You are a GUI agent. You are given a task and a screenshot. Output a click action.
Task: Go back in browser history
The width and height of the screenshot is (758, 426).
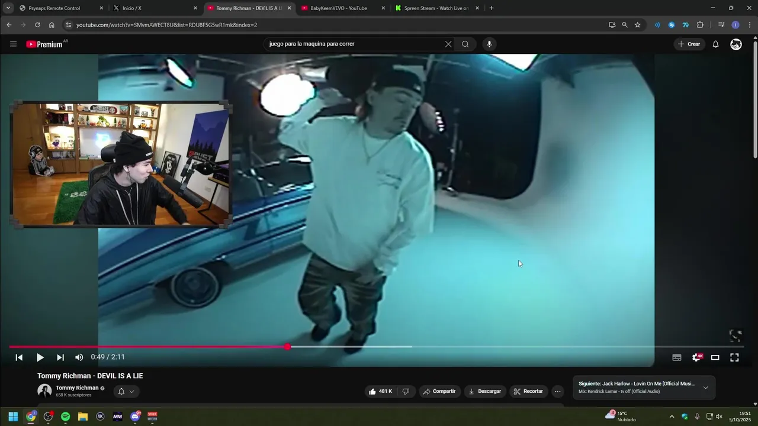[9, 25]
